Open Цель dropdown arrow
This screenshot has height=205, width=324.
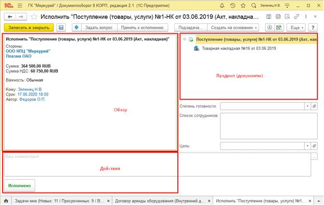[x=307, y=146]
